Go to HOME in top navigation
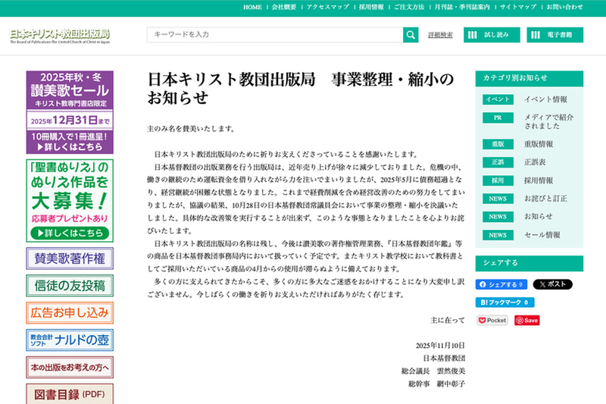This screenshot has height=404, width=606. pyautogui.click(x=252, y=7)
